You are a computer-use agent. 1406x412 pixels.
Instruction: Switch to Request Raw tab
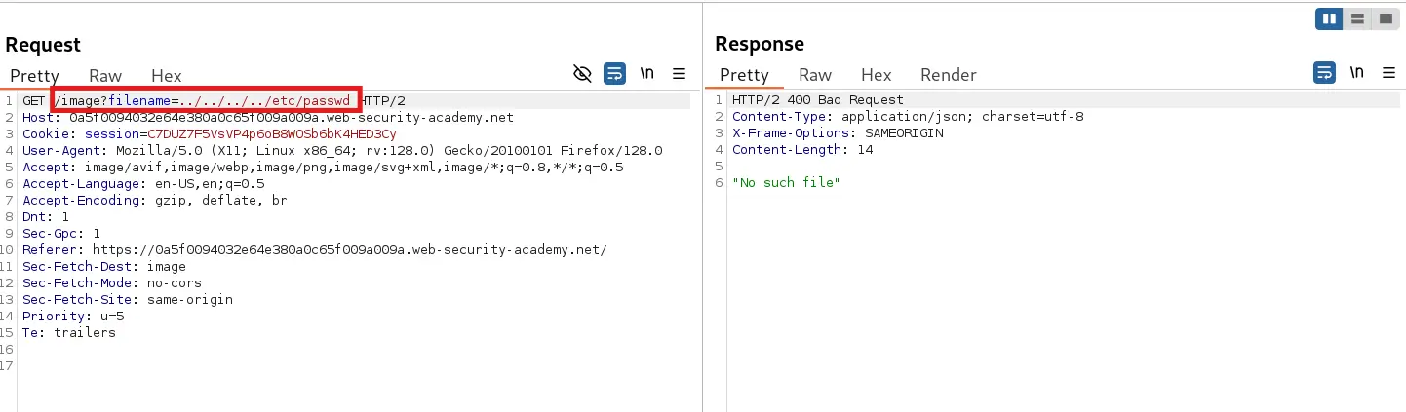coord(105,75)
